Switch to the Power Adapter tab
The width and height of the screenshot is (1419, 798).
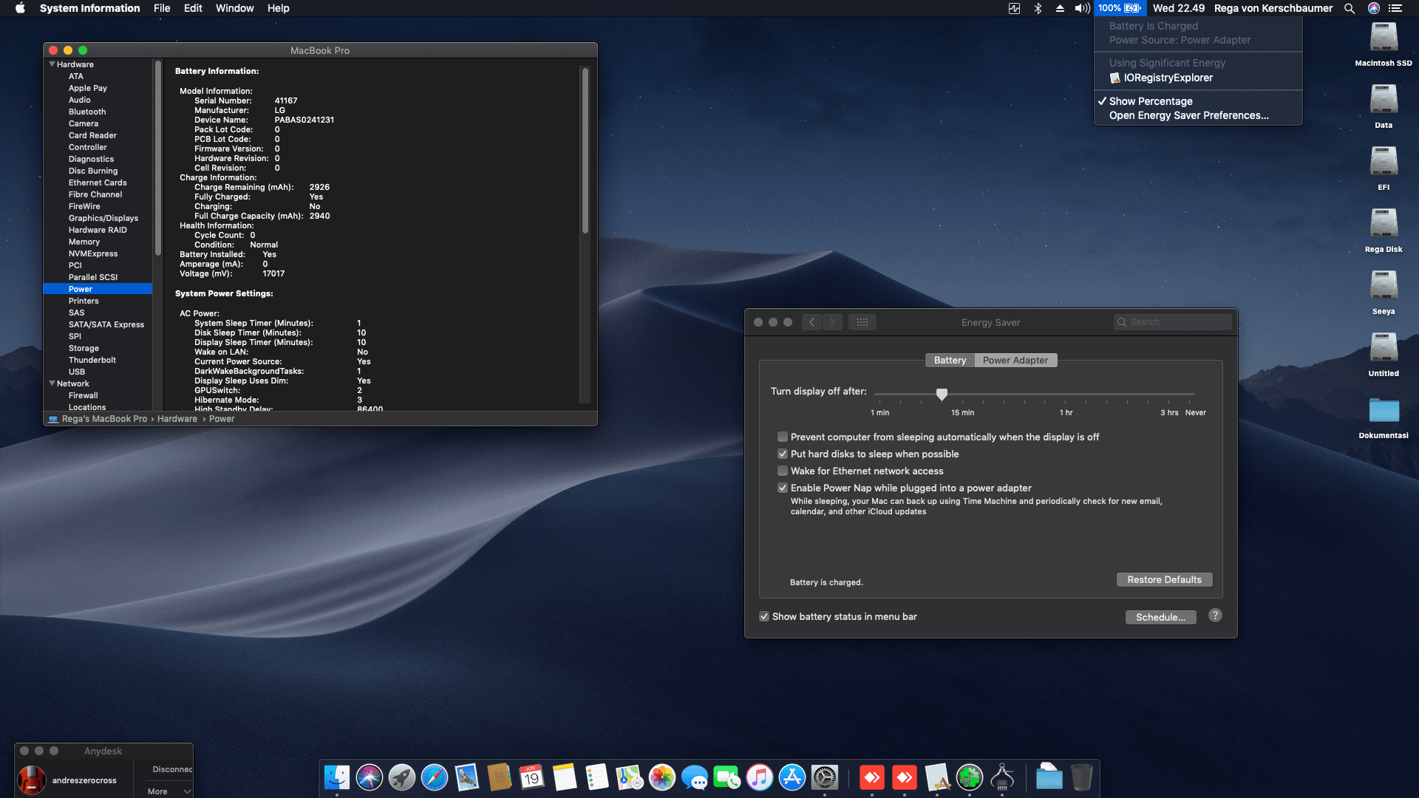(x=1015, y=360)
